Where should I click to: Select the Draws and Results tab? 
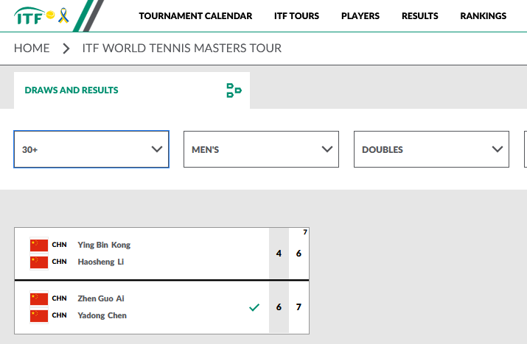tap(71, 90)
